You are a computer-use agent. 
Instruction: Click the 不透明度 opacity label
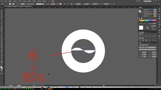coord(48,4)
